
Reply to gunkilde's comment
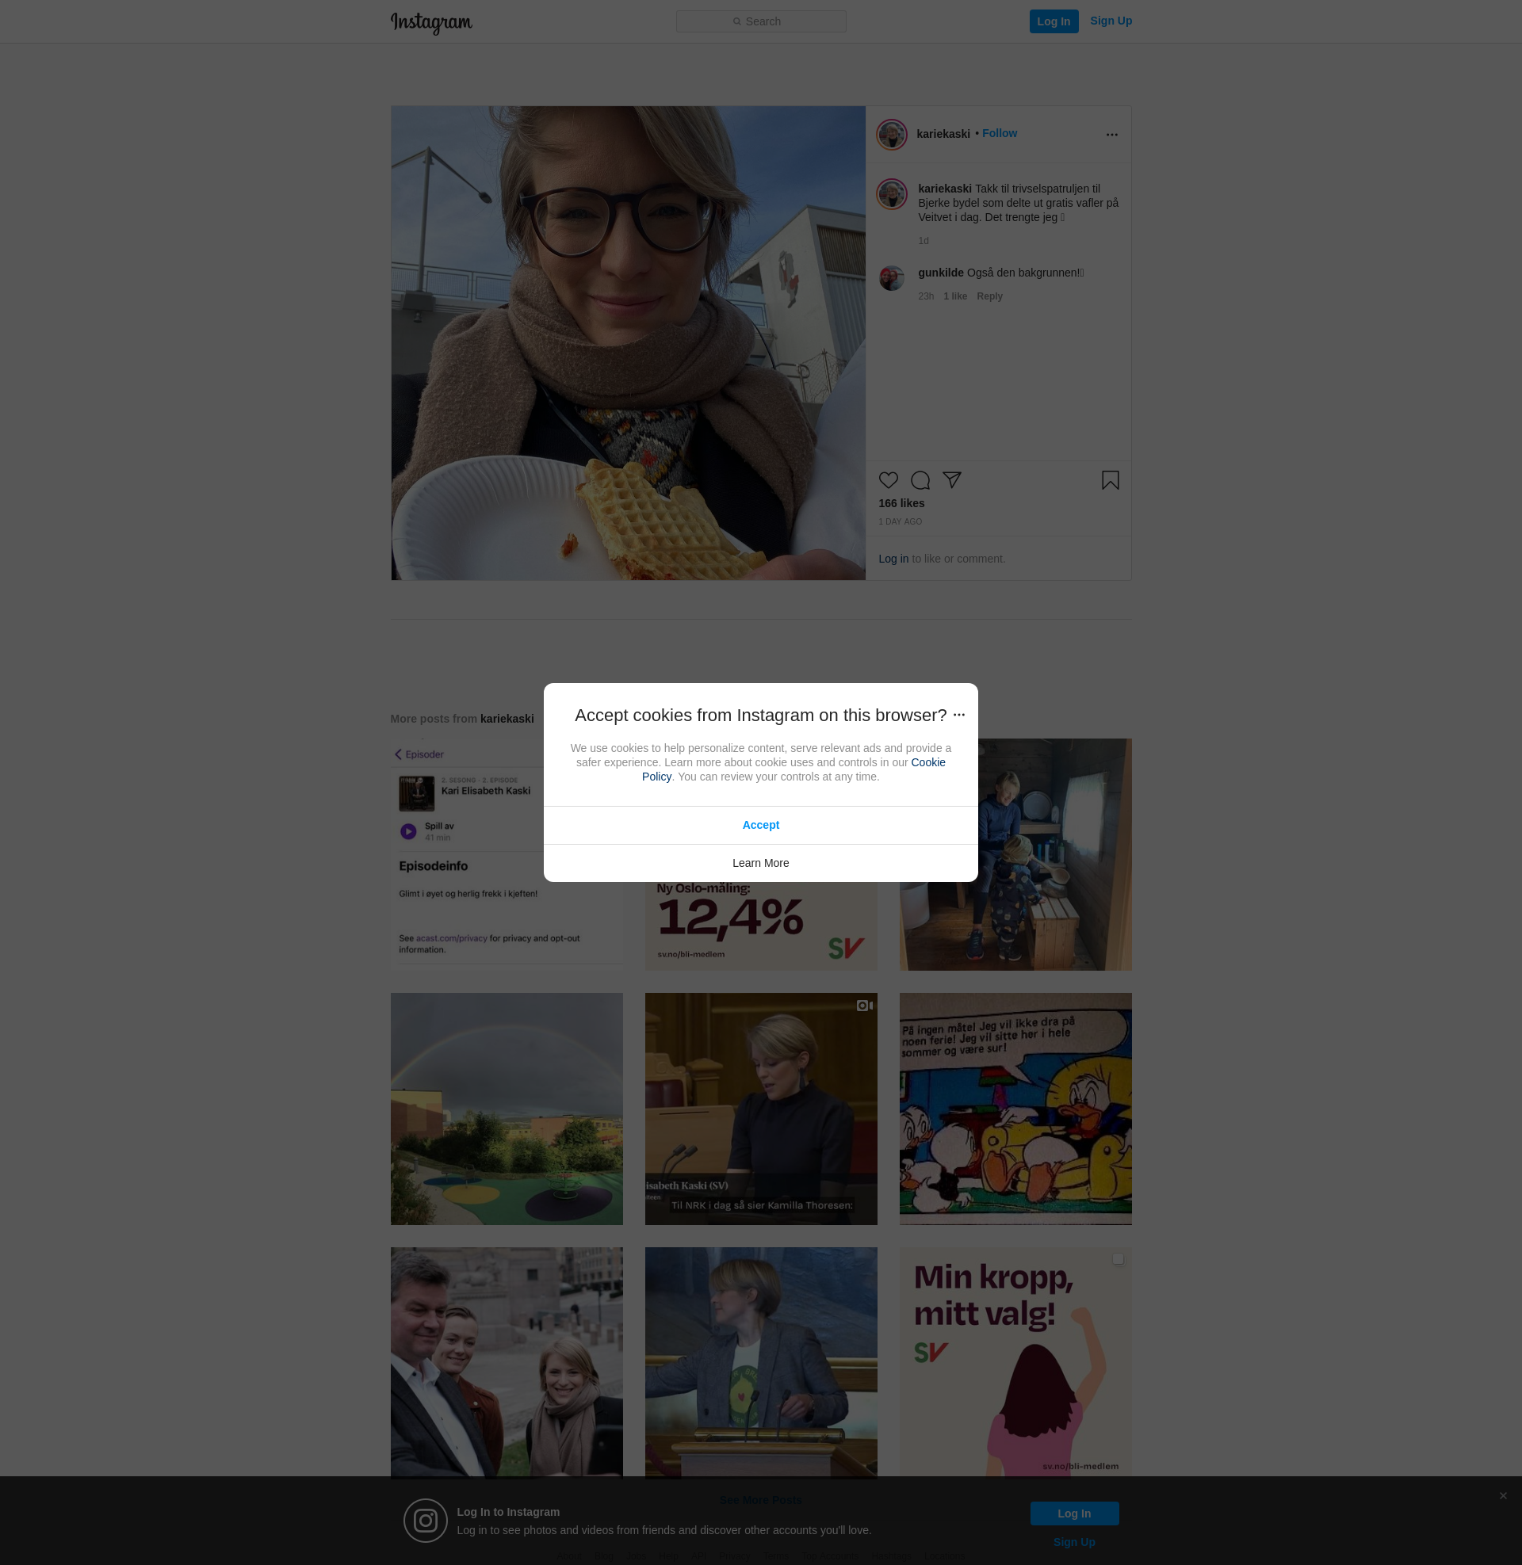pyautogui.click(x=989, y=296)
